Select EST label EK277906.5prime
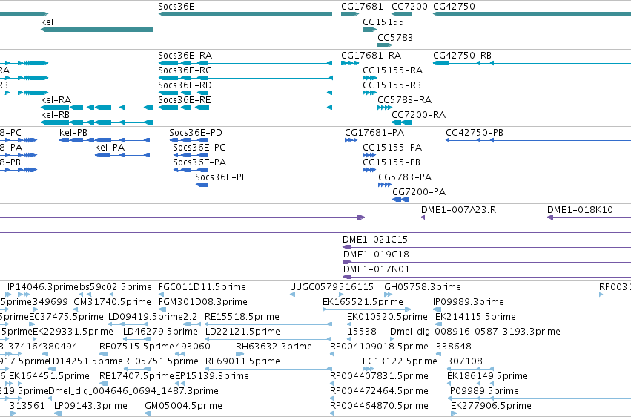631x417 pixels. pyautogui.click(x=491, y=406)
